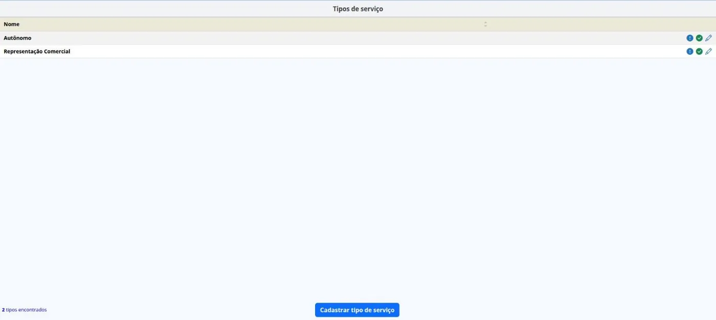Edit Autônomo with its pencil icon
This screenshot has width=716, height=320.
click(708, 38)
